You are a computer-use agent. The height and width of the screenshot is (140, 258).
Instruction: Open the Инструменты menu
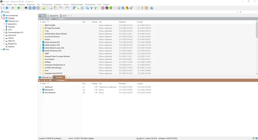click(90, 5)
